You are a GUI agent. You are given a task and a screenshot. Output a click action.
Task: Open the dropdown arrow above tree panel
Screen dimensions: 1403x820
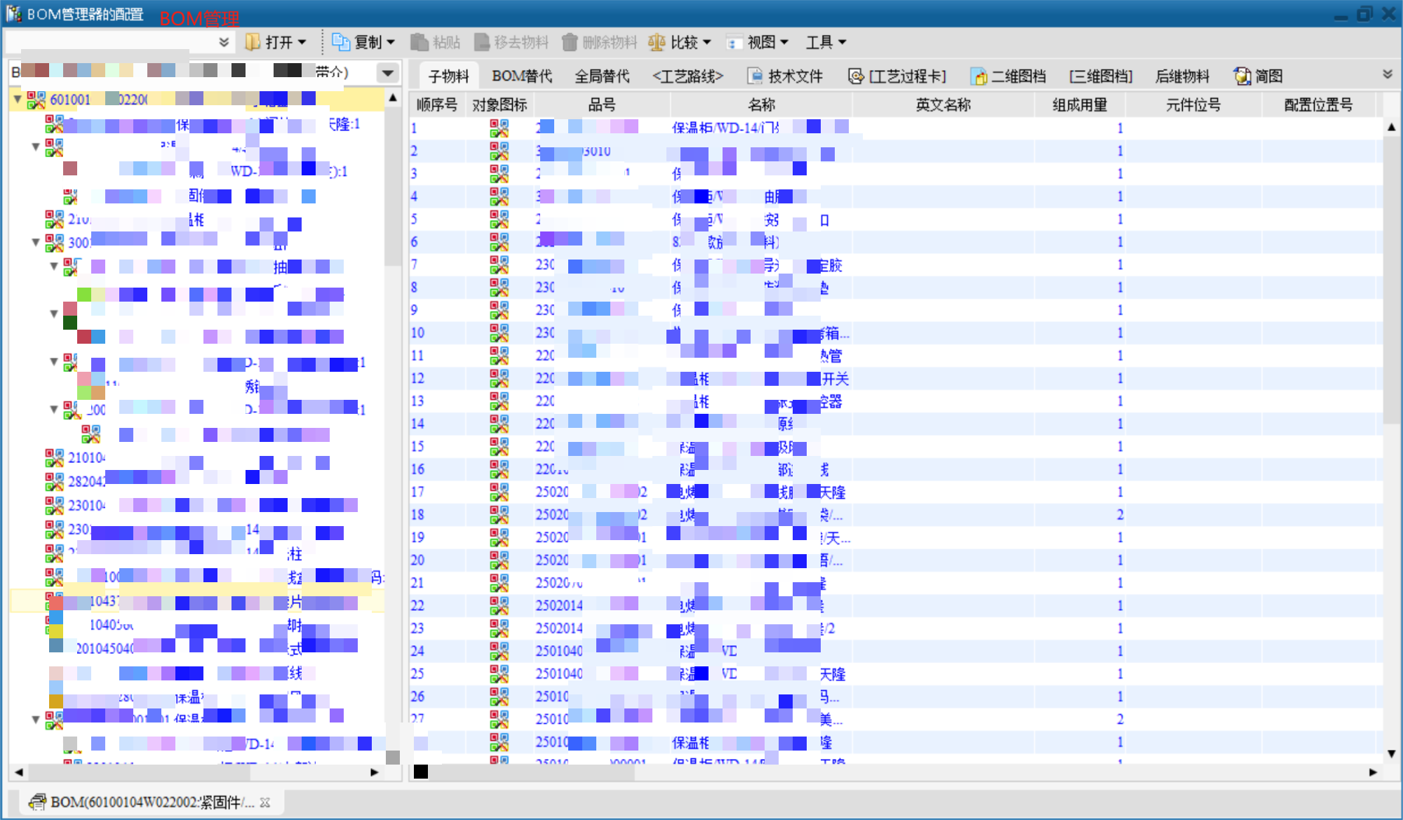(x=387, y=72)
